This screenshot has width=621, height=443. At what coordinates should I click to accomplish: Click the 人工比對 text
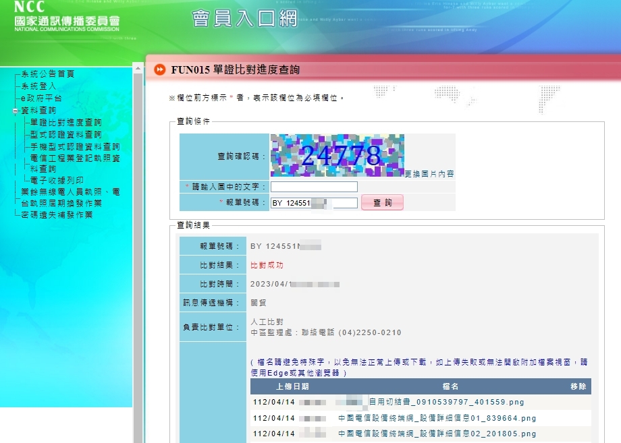coord(267,322)
